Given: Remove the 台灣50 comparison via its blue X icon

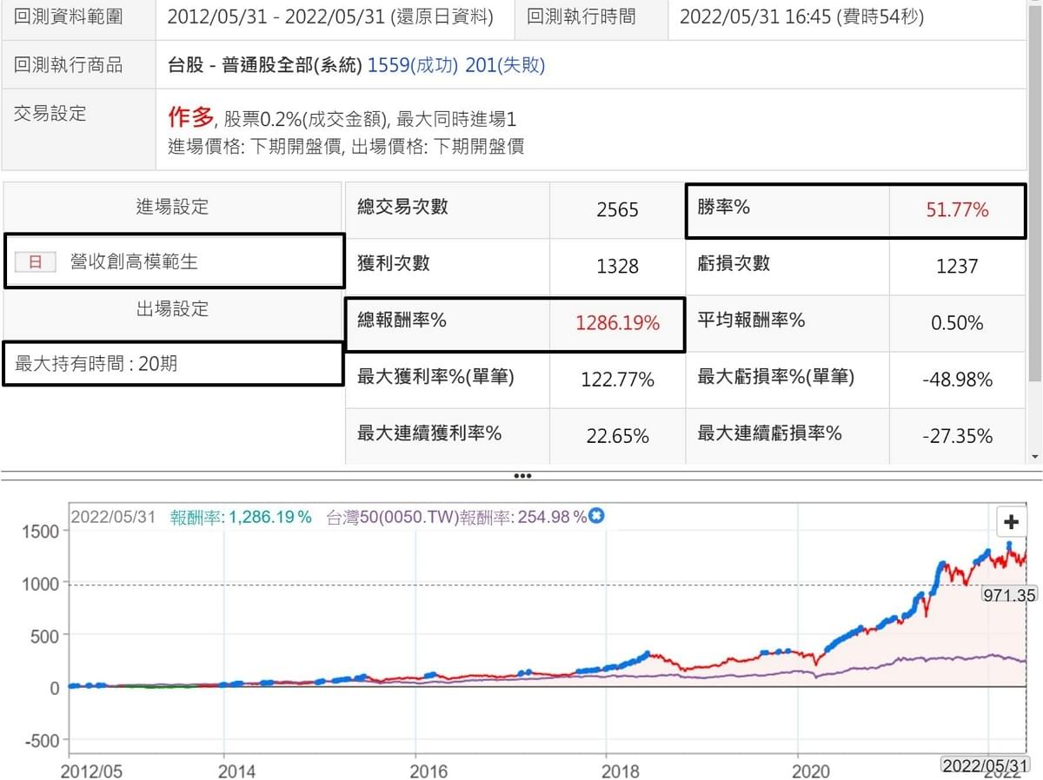Looking at the screenshot, I should 596,515.
